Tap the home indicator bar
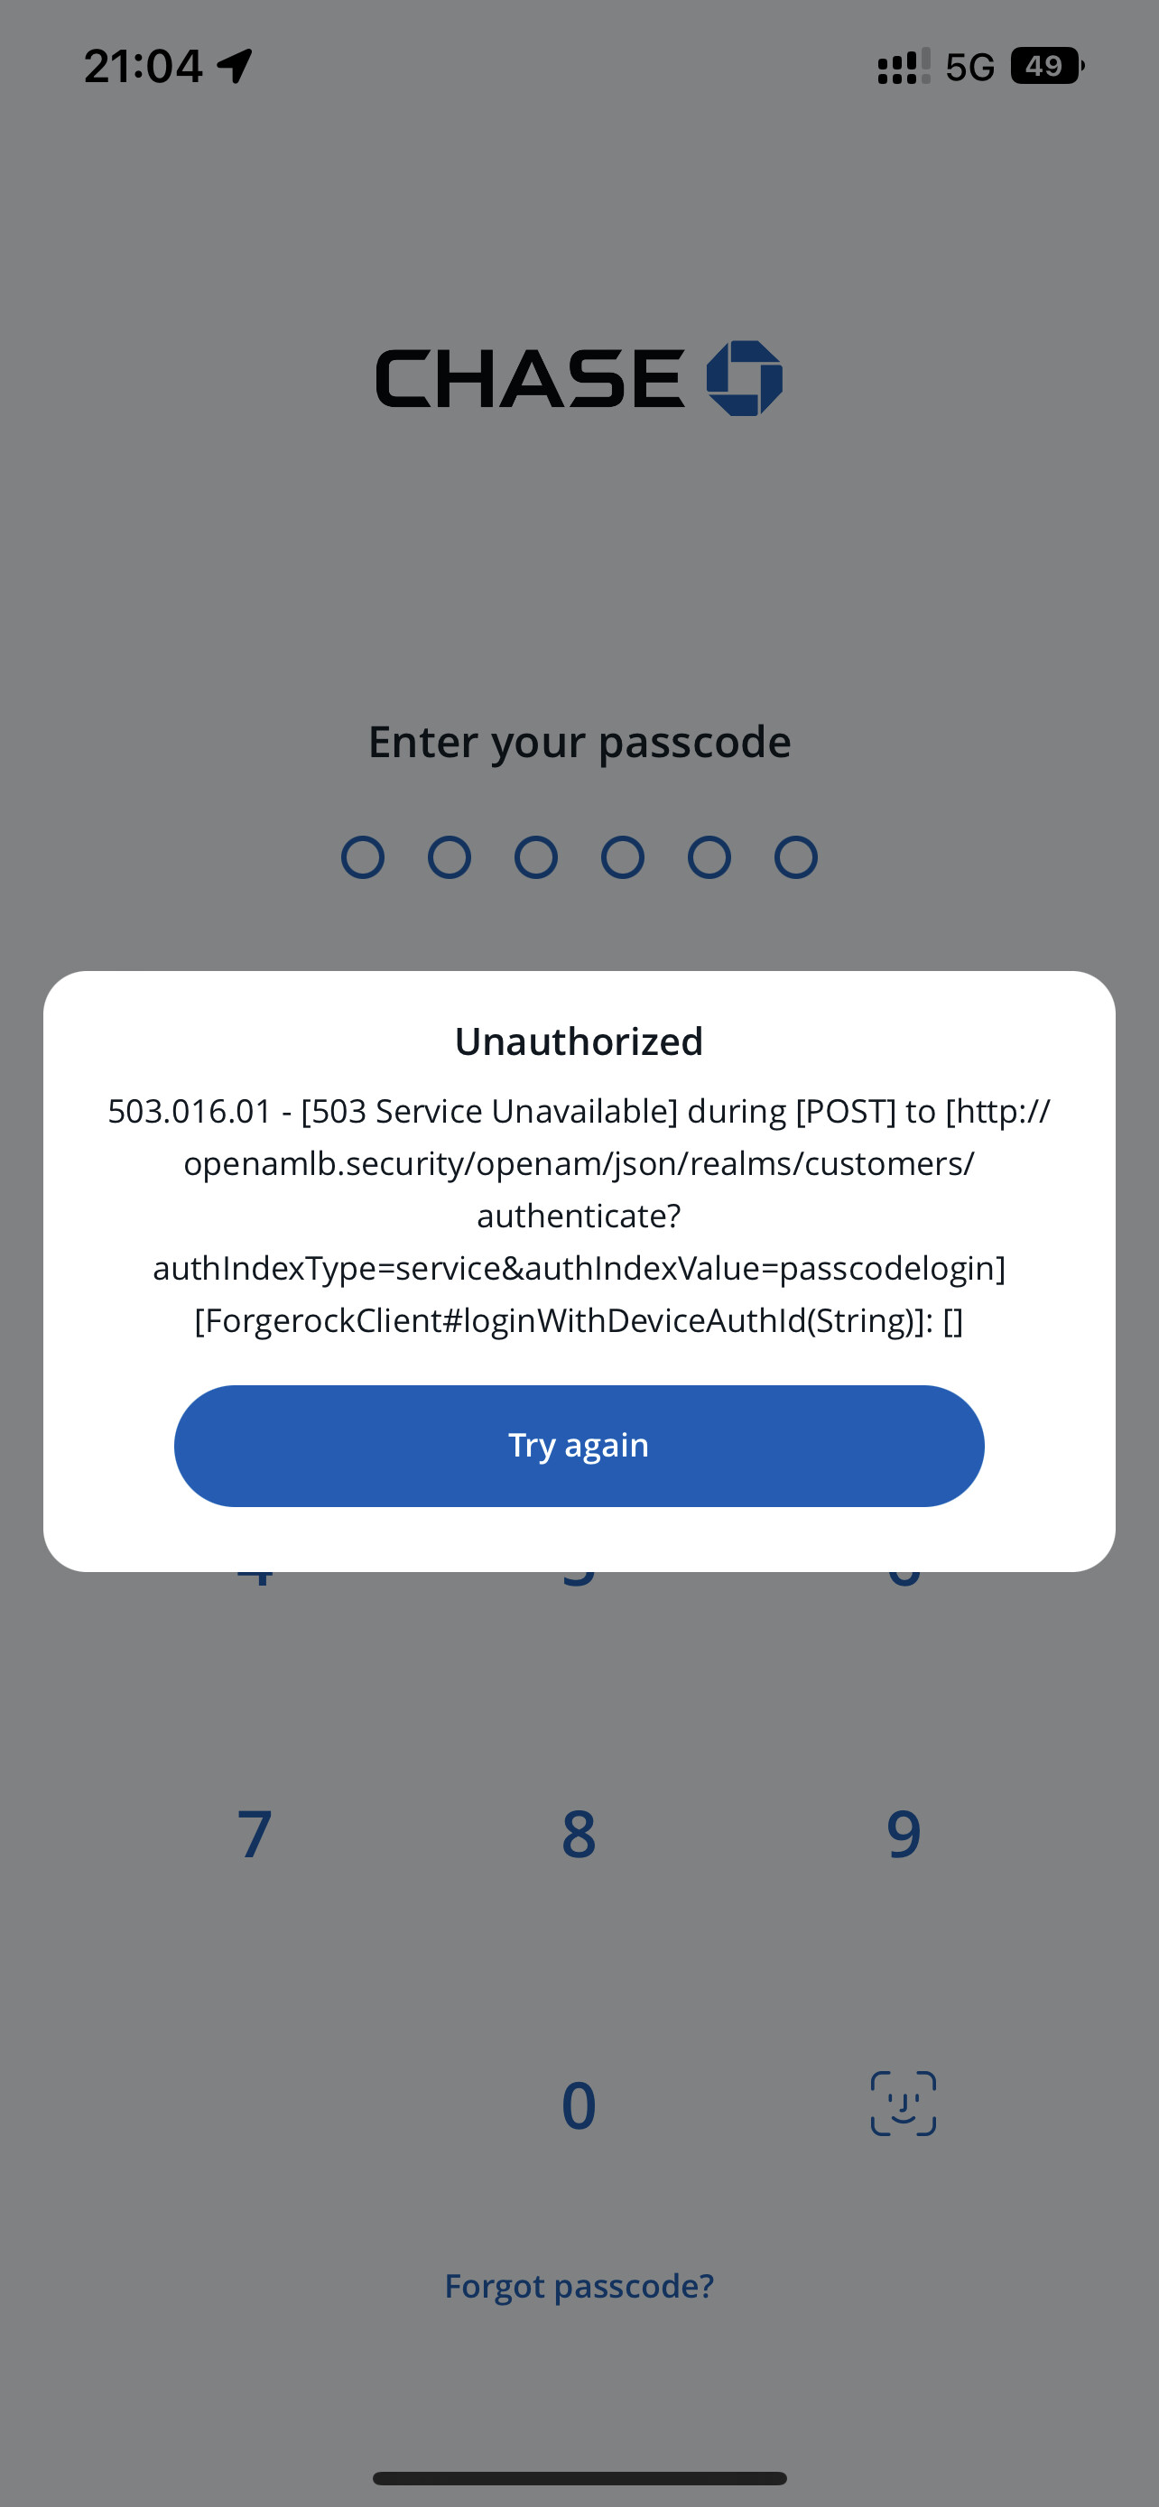1159x2507 pixels. coord(579,2478)
